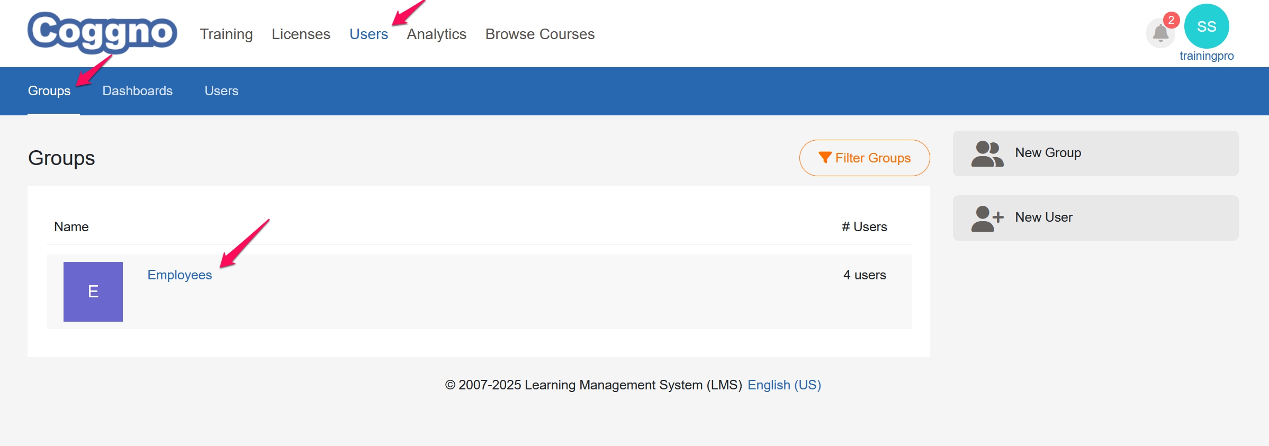
Task: Open Browse Courses
Action: tap(540, 34)
